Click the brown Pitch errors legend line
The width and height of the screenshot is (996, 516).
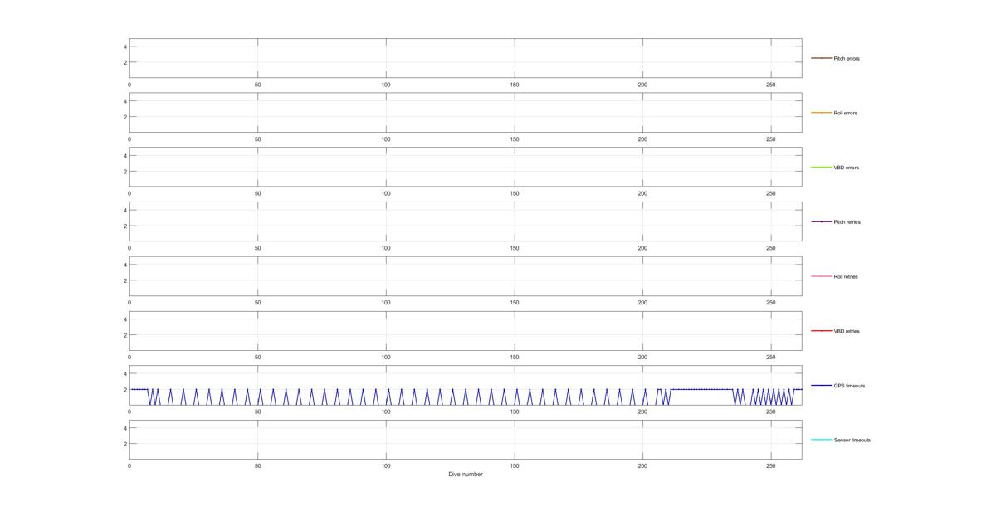pos(822,58)
